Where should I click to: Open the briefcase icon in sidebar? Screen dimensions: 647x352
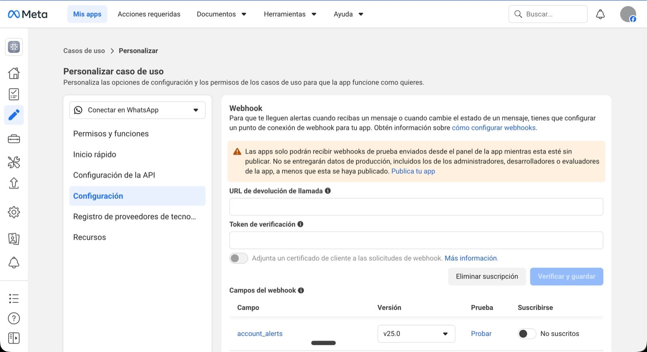click(x=14, y=139)
